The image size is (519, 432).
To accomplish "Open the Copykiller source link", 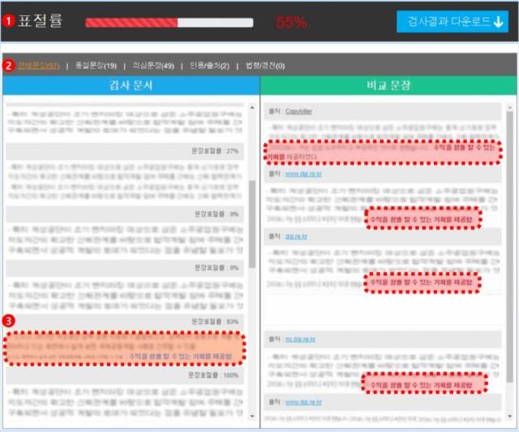I will (298, 112).
